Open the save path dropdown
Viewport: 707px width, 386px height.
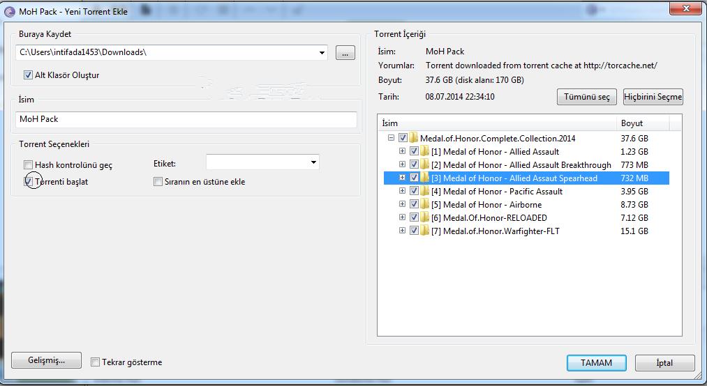(x=322, y=53)
